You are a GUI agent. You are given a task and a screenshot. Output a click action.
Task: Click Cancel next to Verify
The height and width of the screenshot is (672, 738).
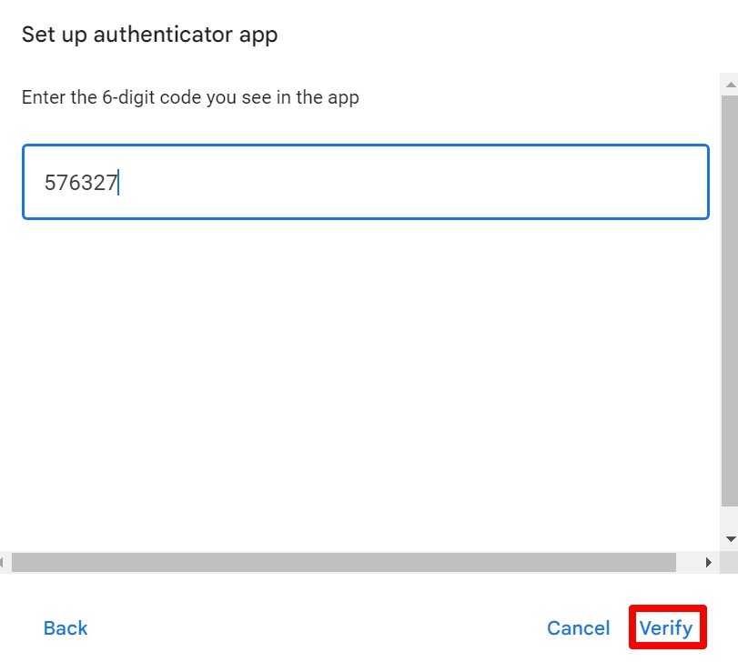(579, 627)
